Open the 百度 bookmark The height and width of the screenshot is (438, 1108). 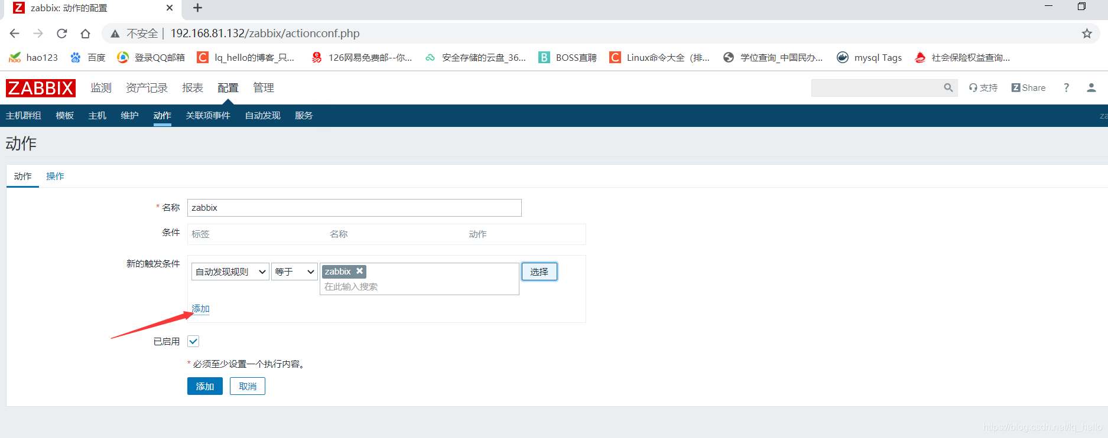[x=87, y=57]
